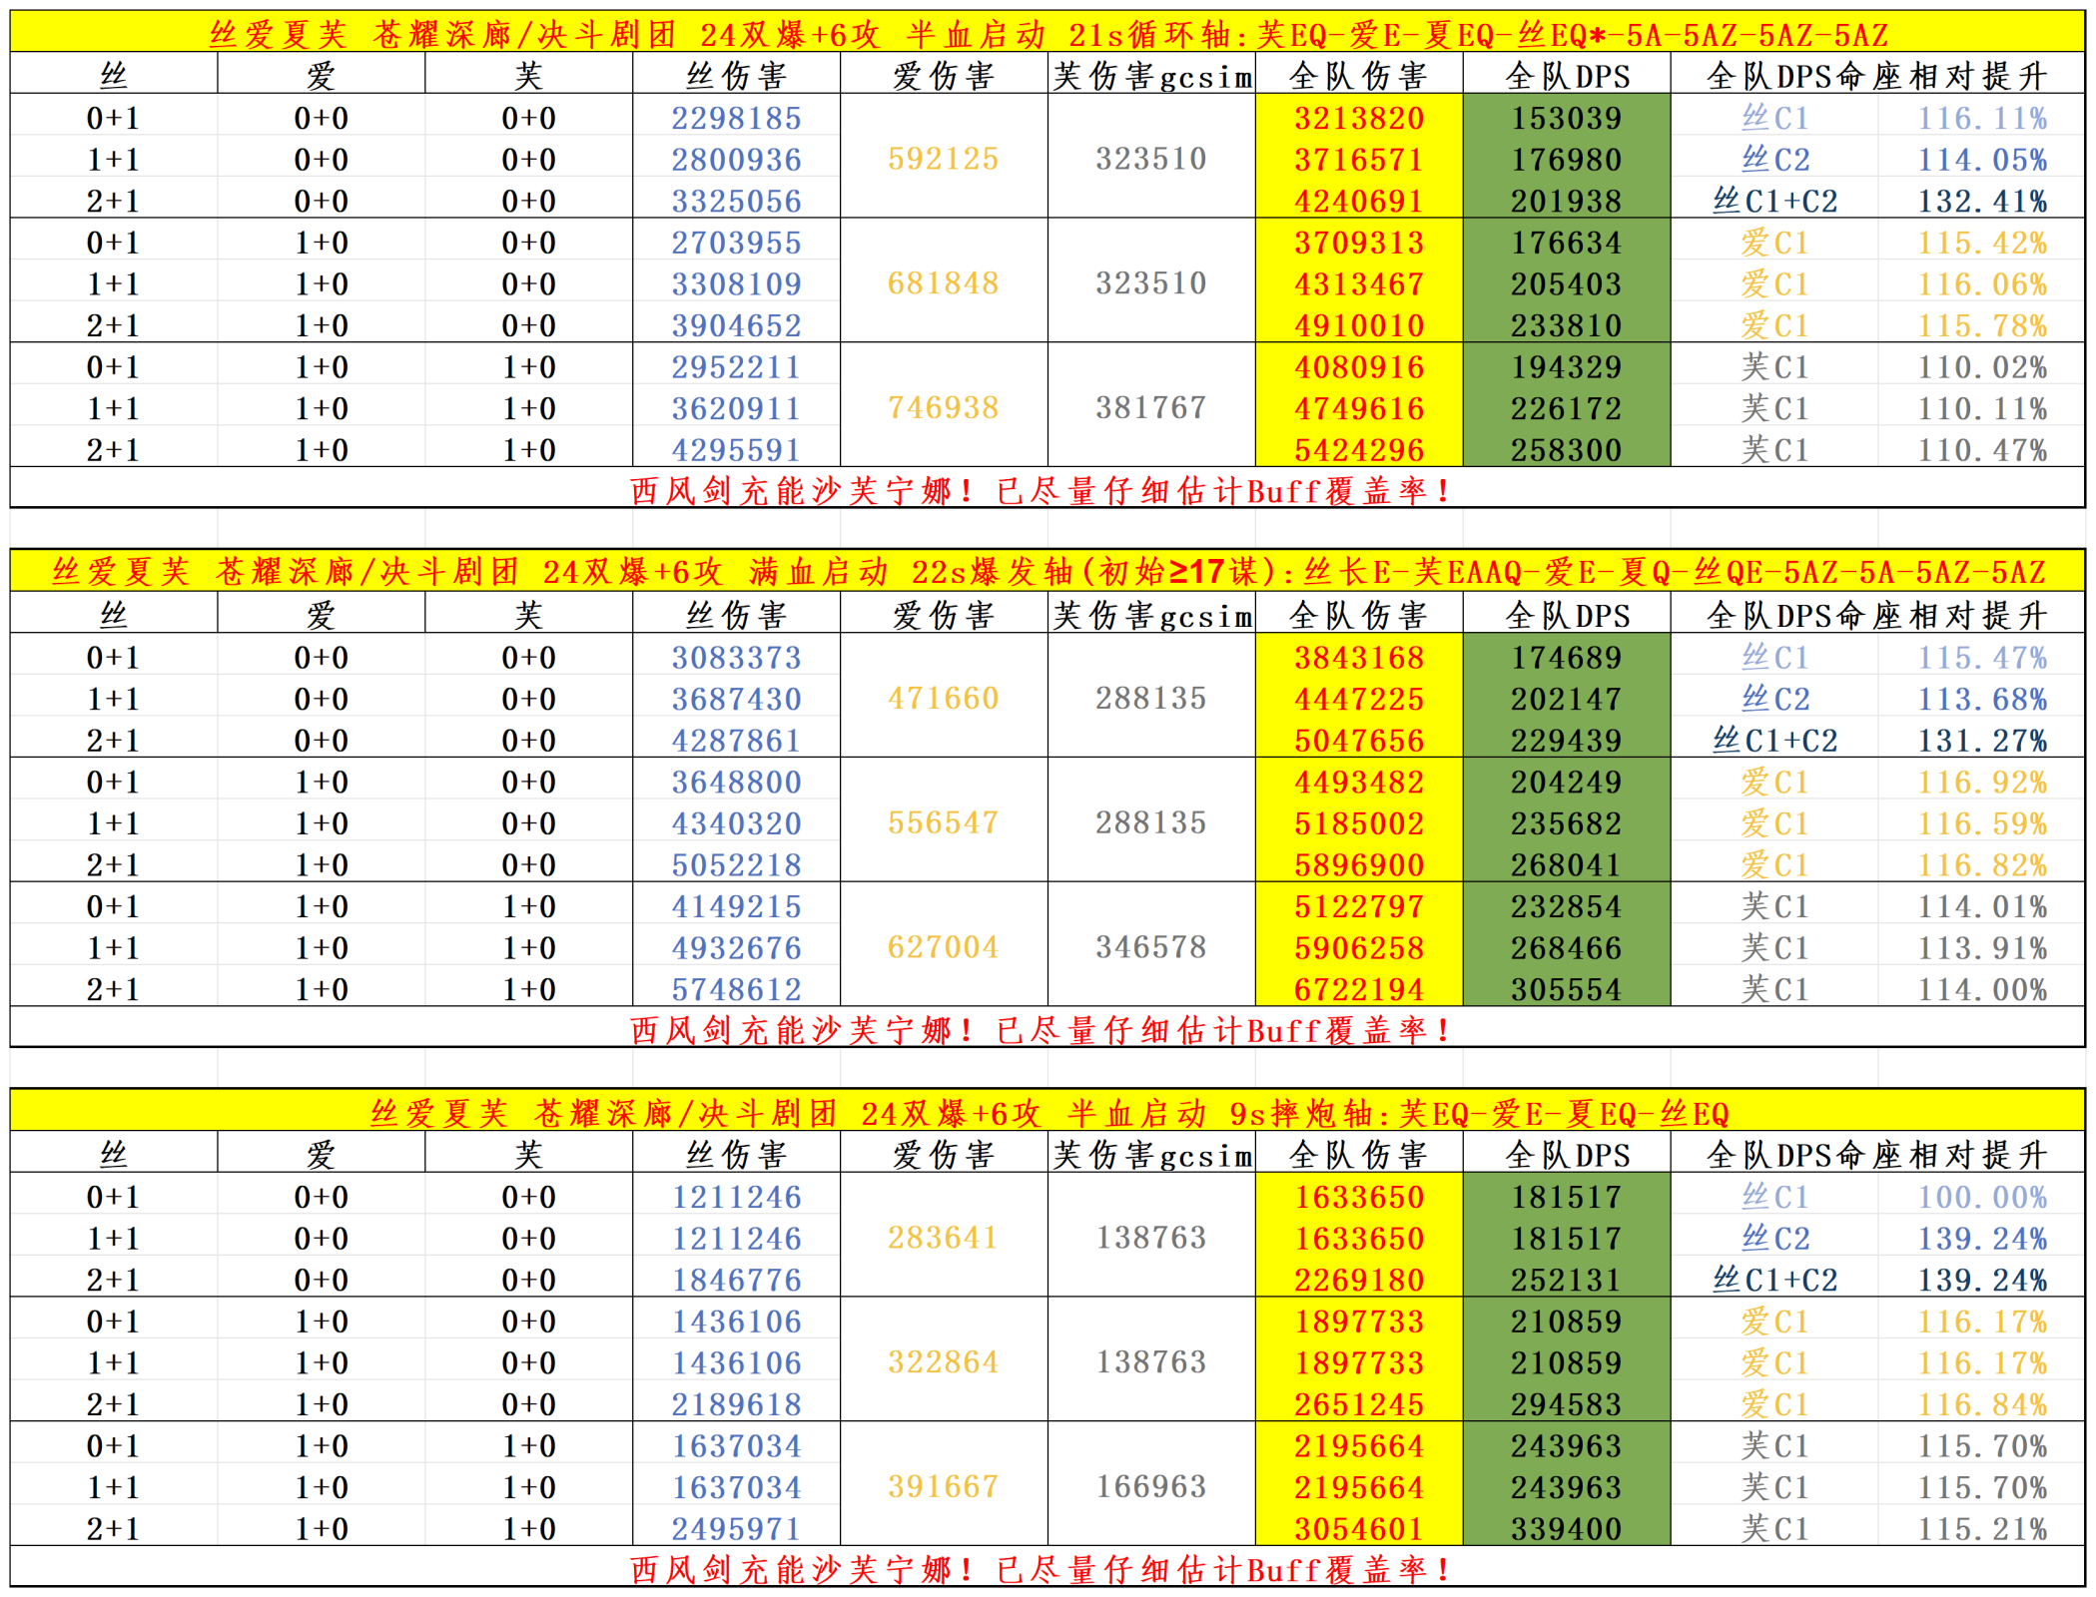Click team damage cell 3054601
The width and height of the screenshot is (2096, 1597).
1359,1529
